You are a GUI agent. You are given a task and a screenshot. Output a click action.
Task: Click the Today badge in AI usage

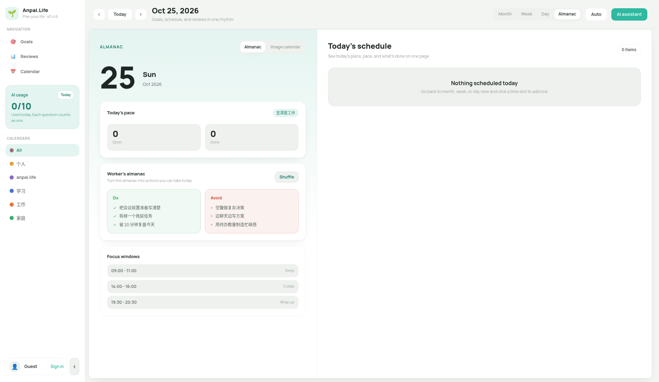[x=66, y=95]
